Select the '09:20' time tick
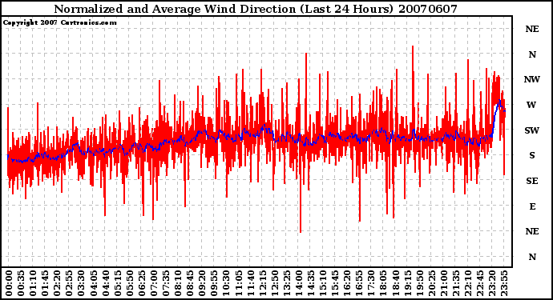This screenshot has width=553, height=300. coord(202,283)
